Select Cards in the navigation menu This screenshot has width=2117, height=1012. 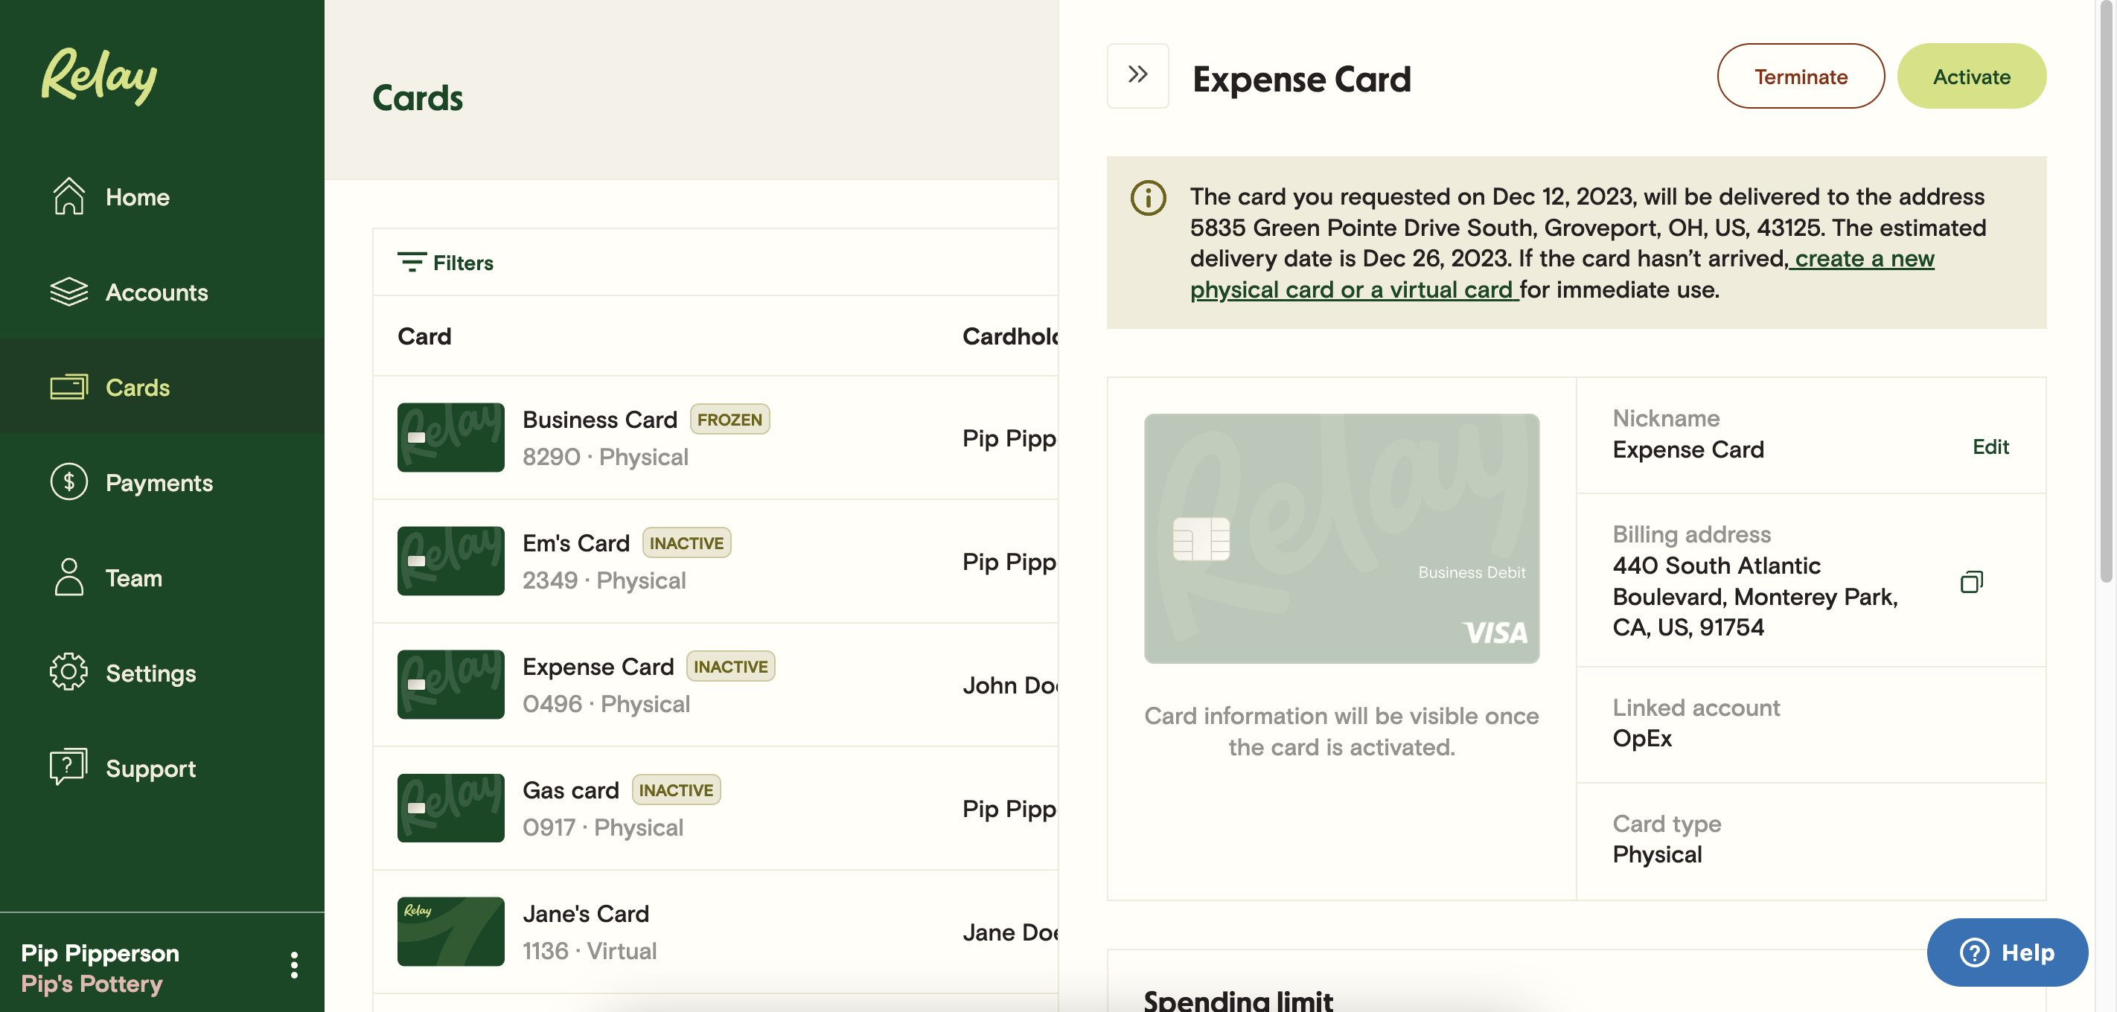(137, 387)
